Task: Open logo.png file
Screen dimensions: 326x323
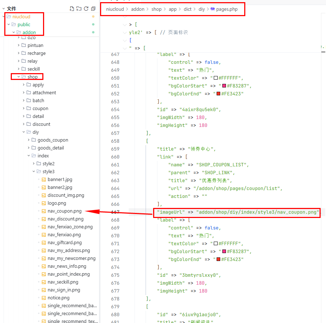Action: (57, 203)
